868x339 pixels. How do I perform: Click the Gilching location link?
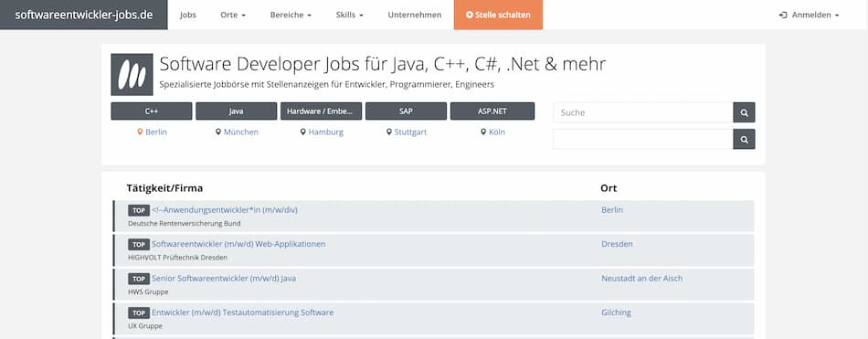pyautogui.click(x=616, y=313)
